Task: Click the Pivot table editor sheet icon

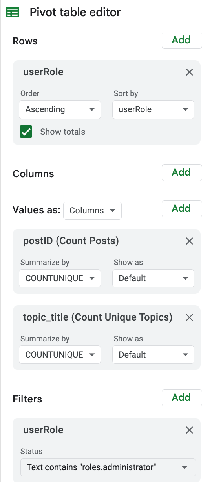Action: coord(13,13)
